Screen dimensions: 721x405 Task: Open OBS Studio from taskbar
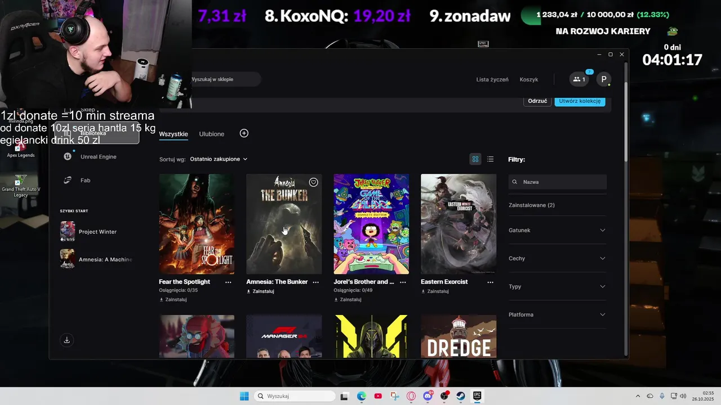(444, 396)
